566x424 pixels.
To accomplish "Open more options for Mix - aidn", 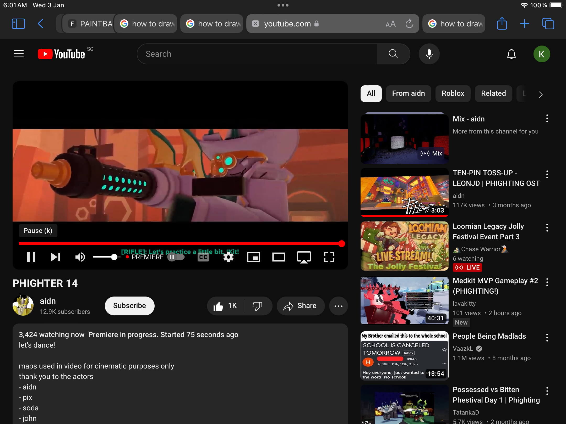I will pos(547,119).
